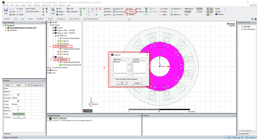Click the Unite boolean tool
This screenshot has width=258, height=139.
click(x=129, y=9)
